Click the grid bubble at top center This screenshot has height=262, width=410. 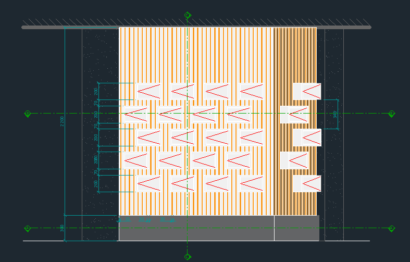click(x=188, y=15)
